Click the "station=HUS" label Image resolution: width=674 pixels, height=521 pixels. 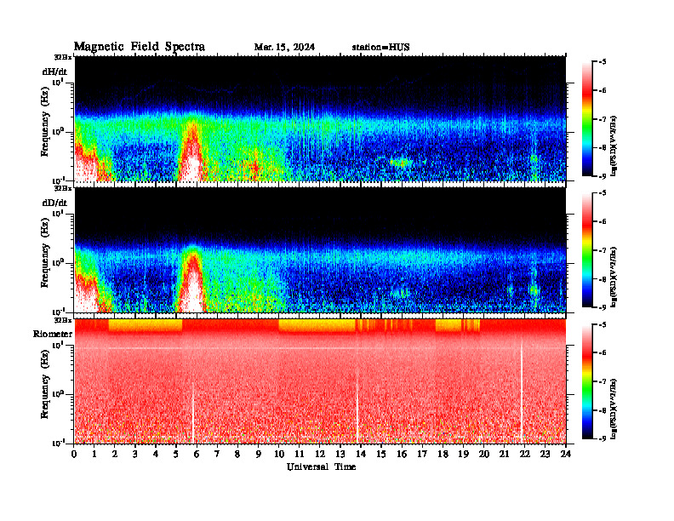[x=381, y=47]
